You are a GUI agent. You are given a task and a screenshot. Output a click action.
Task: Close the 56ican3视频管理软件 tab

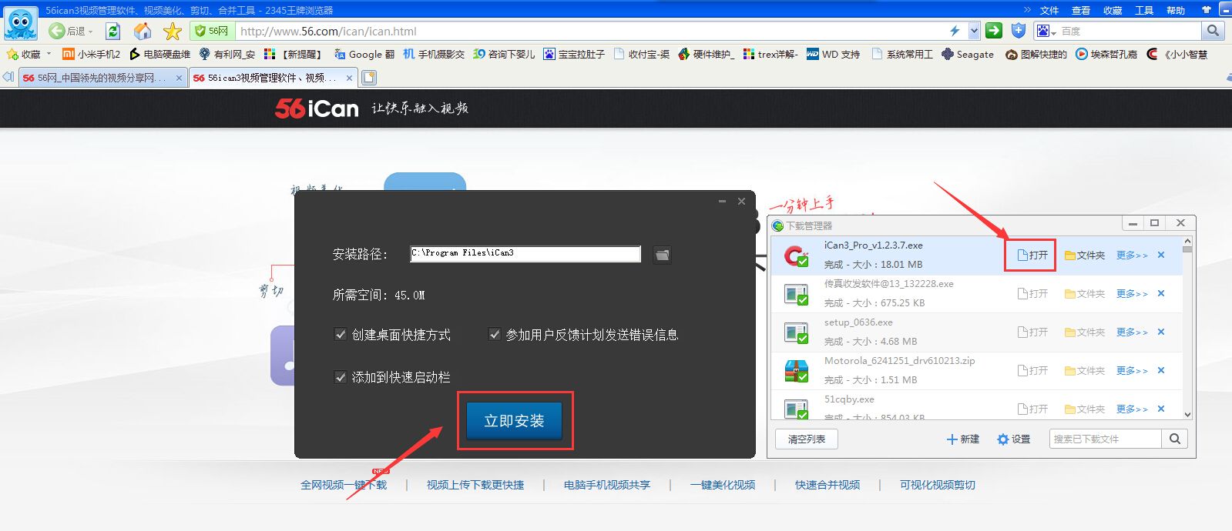(349, 78)
